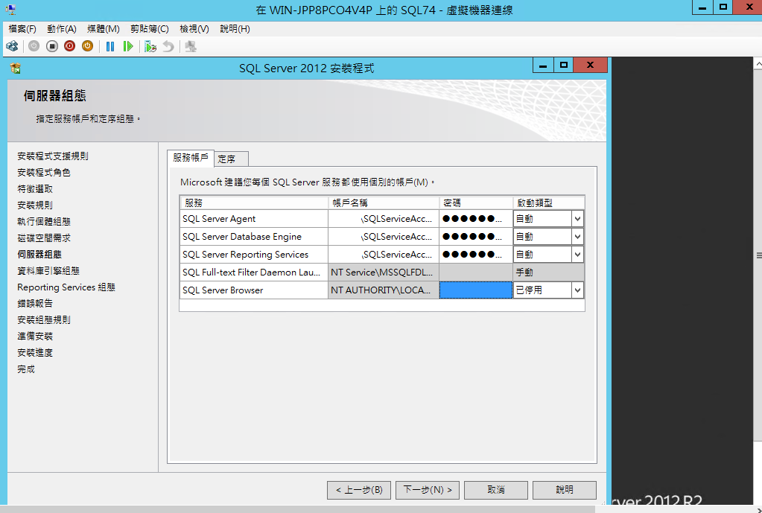The width and height of the screenshot is (762, 513).
Task: Open the 動作(A) menu
Action: click(x=61, y=29)
